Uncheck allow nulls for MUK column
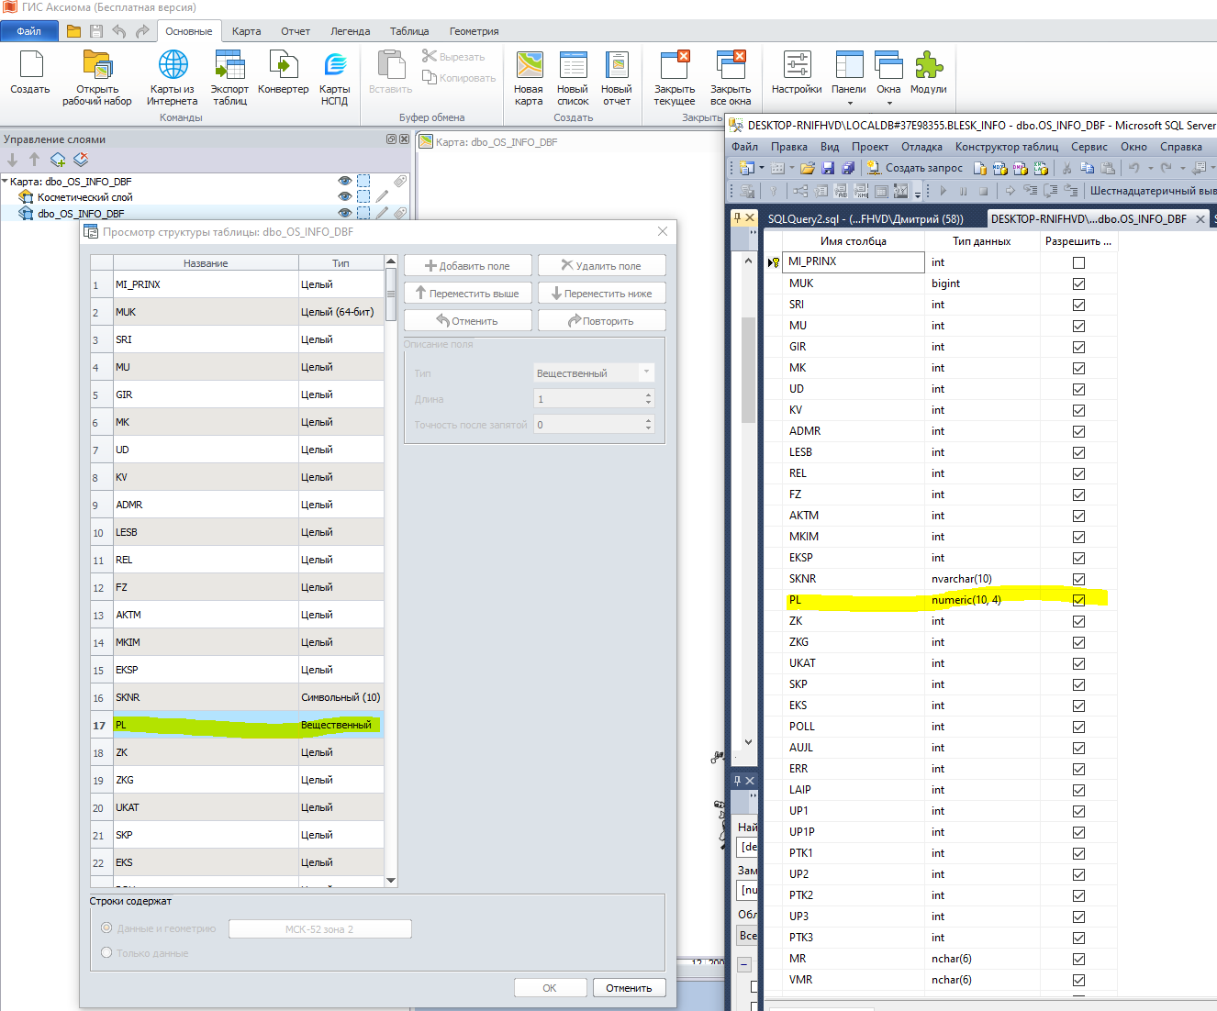The width and height of the screenshot is (1217, 1011). pos(1078,284)
